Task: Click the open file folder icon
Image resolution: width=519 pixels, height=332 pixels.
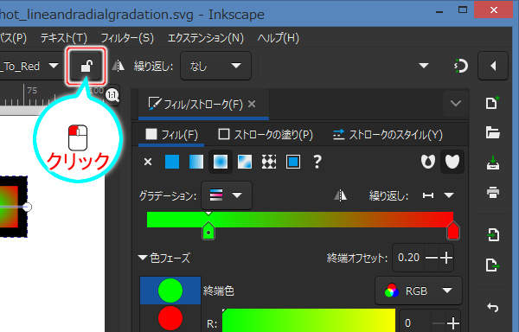Action: [x=492, y=132]
